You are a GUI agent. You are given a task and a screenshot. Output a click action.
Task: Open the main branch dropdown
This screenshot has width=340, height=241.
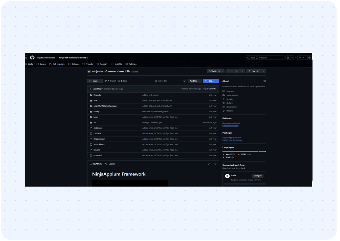click(x=95, y=81)
